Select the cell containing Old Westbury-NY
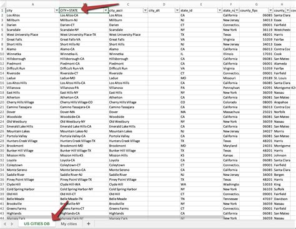 (84, 121)
